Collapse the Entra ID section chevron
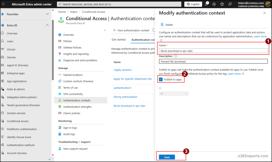Image resolution: width=272 pixels, height=162 pixels. 47,25
